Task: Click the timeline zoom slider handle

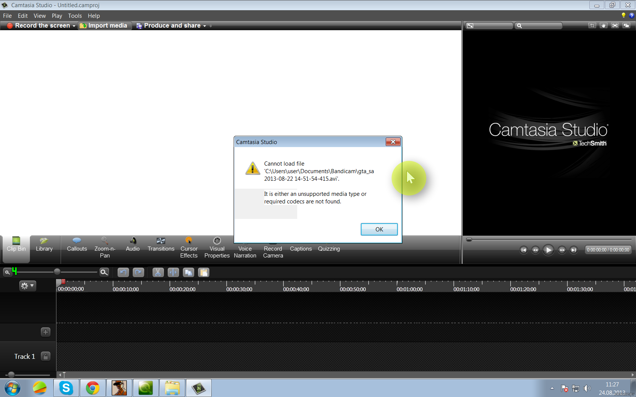Action: [x=57, y=272]
